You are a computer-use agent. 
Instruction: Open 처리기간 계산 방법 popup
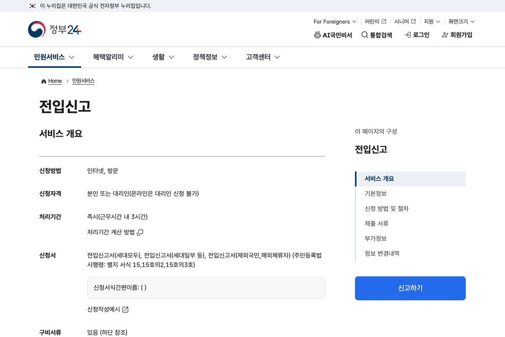pos(115,232)
